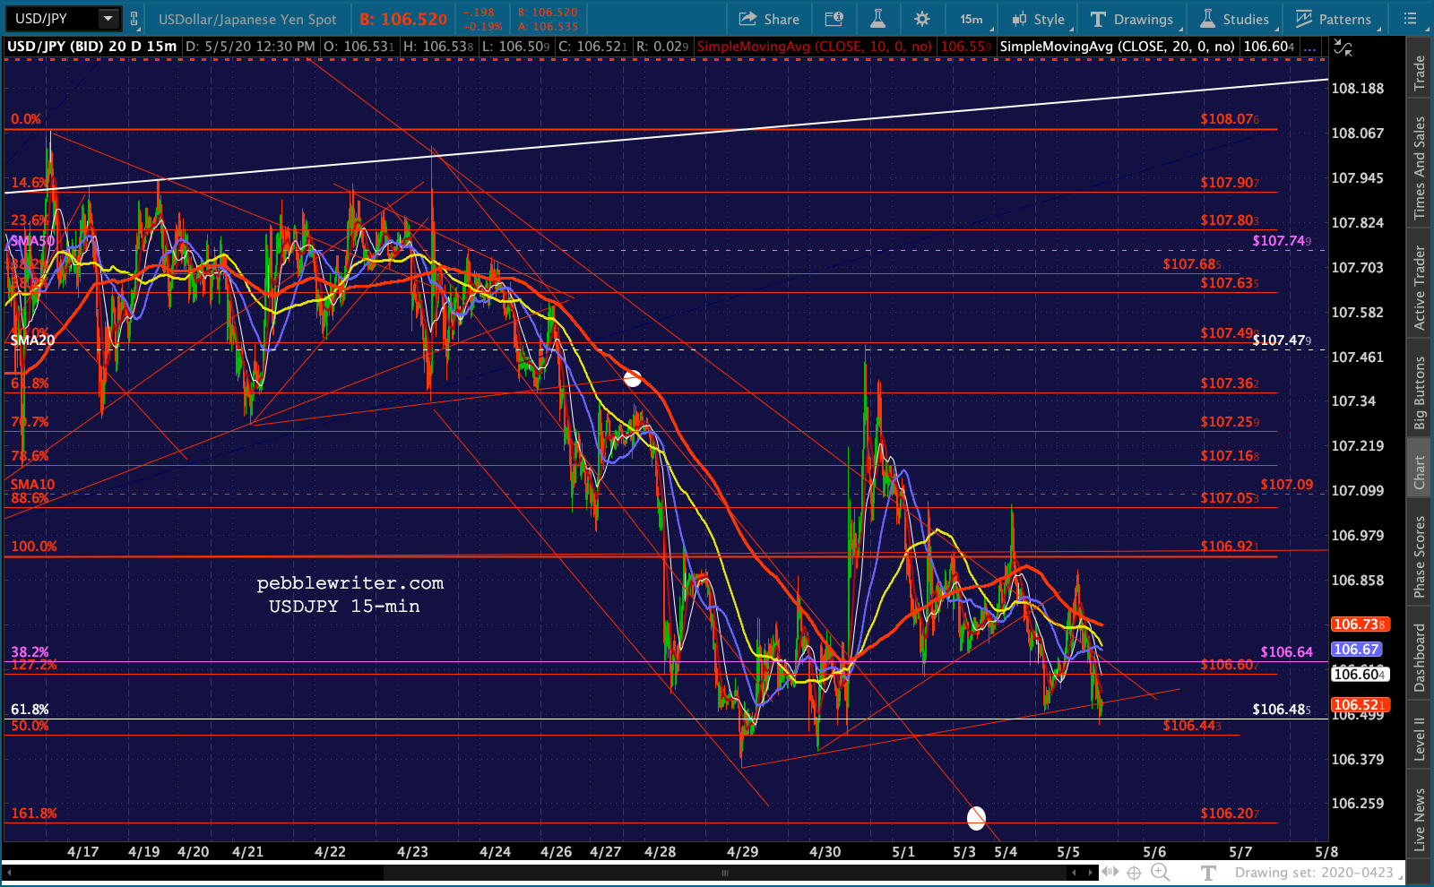Click the 161.8% Fibonacci label
The width and height of the screenshot is (1434, 887).
click(34, 814)
